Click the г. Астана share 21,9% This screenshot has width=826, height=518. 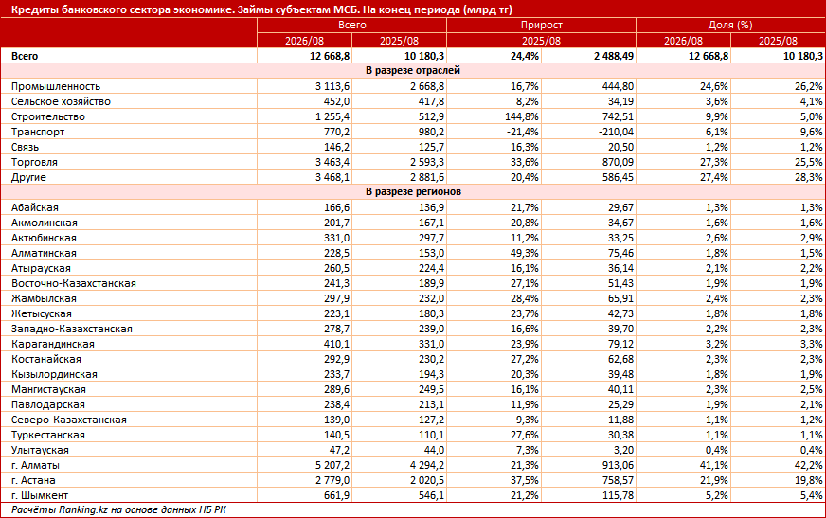pos(714,481)
